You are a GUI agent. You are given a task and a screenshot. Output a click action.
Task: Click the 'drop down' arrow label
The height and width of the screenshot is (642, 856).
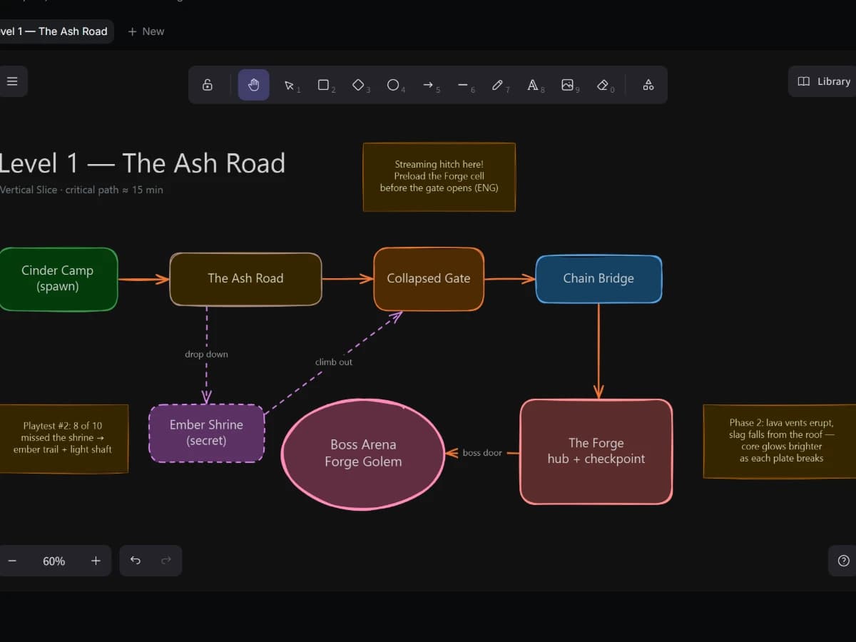[206, 354]
